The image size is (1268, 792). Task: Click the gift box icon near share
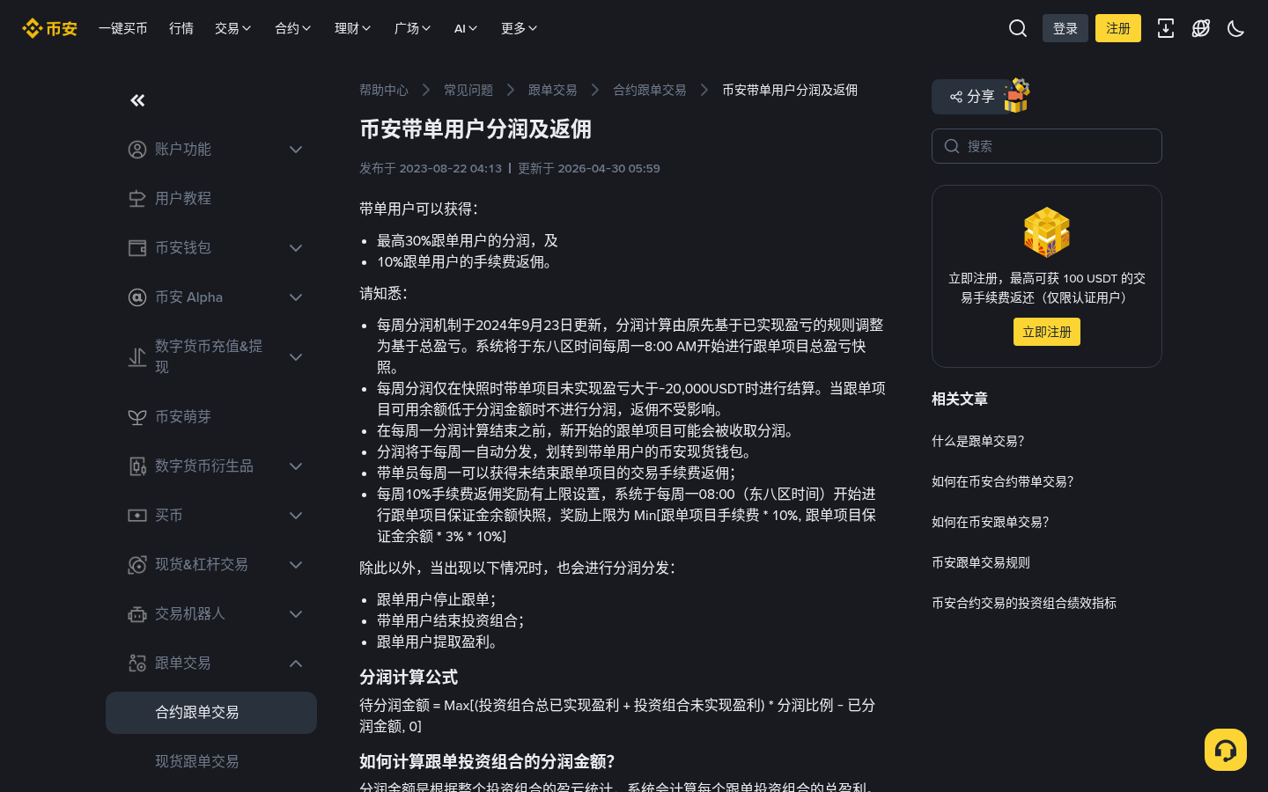tap(1016, 95)
